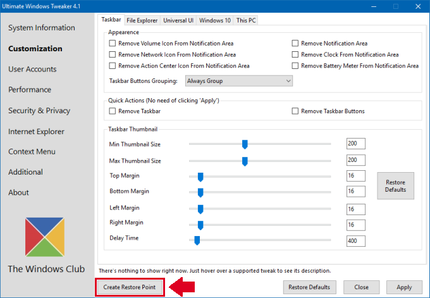The image size is (430, 298).
Task: Open Taskbar Buttons Grouping dropdown
Action: coord(238,81)
